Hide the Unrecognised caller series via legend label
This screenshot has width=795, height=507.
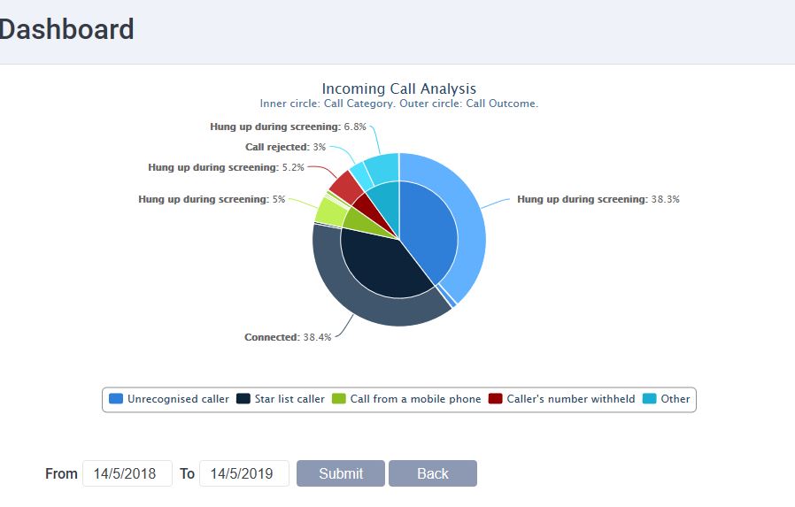point(178,399)
